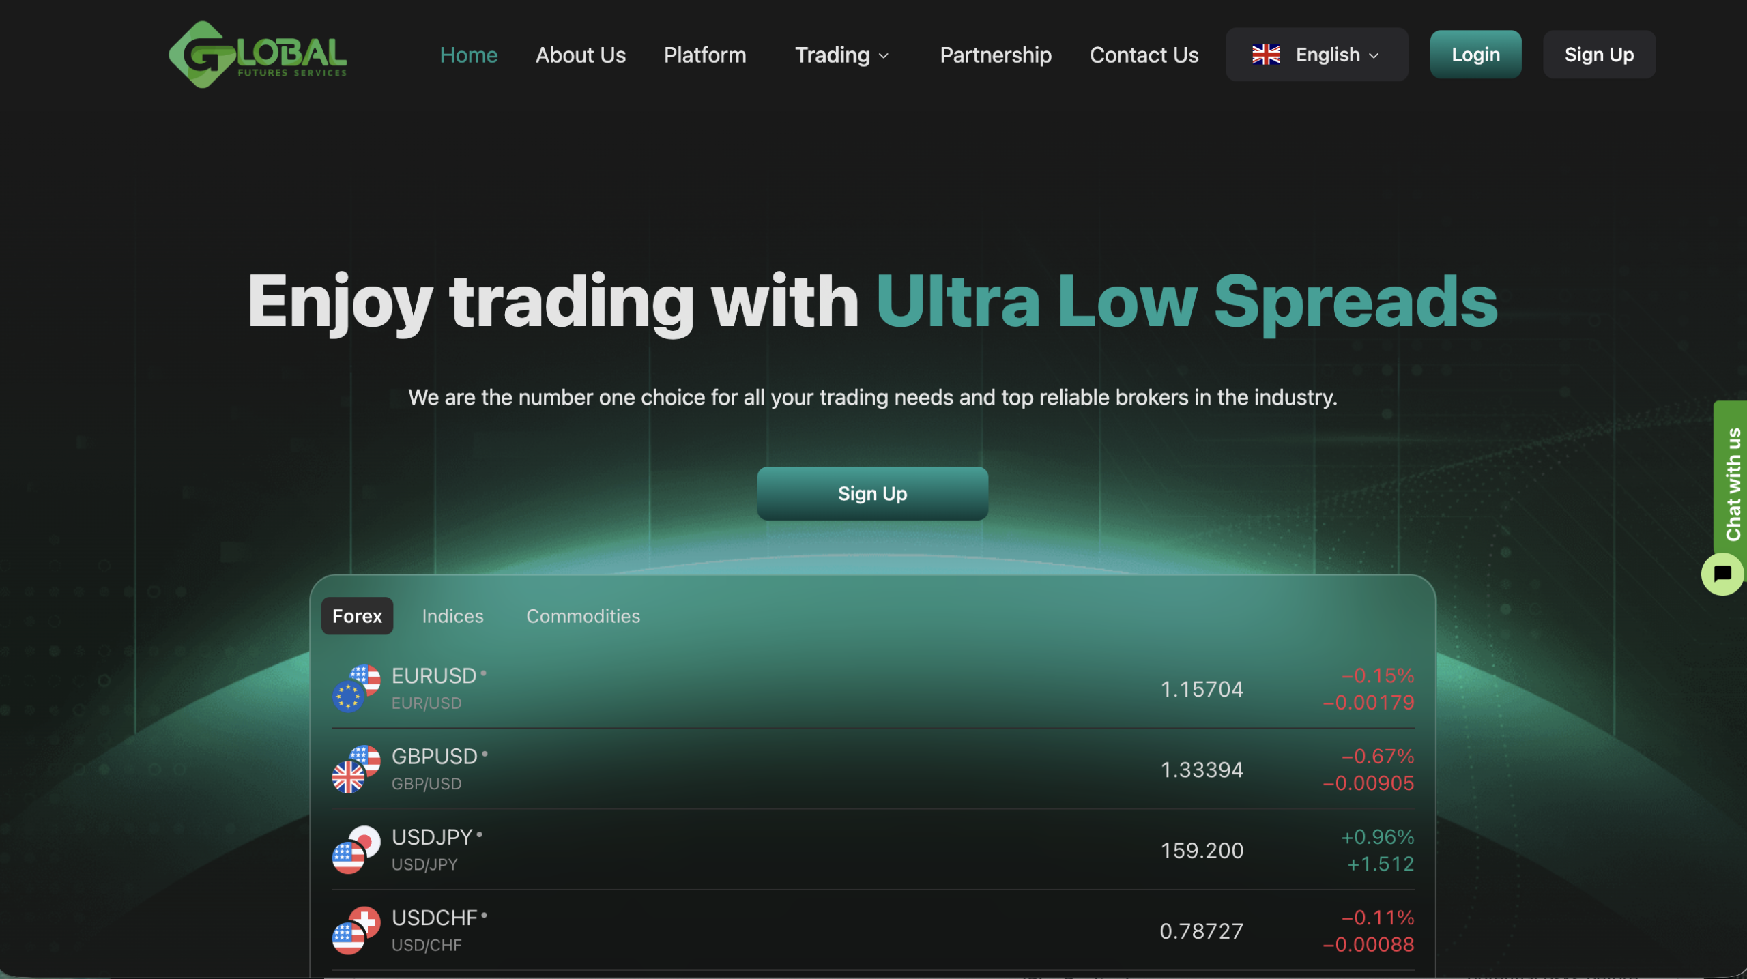Click the EURUSD flag pair icon
The height and width of the screenshot is (979, 1747).
pos(356,688)
